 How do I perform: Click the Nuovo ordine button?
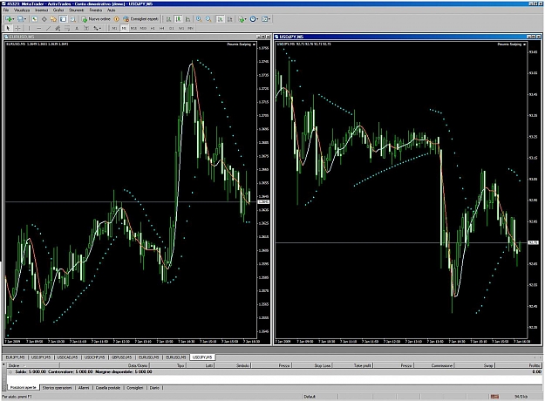pos(96,19)
